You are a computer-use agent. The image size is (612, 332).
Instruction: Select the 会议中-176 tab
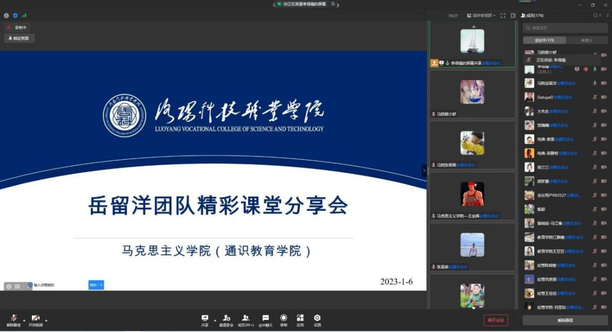[x=544, y=40]
